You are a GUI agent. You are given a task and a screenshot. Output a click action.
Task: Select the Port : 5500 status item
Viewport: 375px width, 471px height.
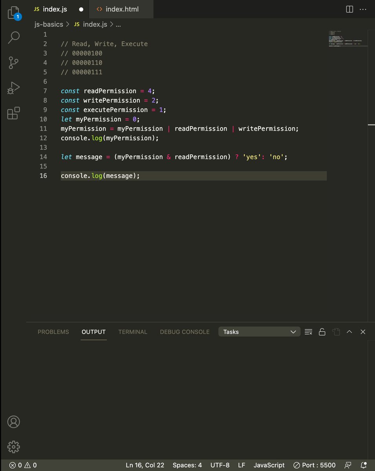coord(314,465)
